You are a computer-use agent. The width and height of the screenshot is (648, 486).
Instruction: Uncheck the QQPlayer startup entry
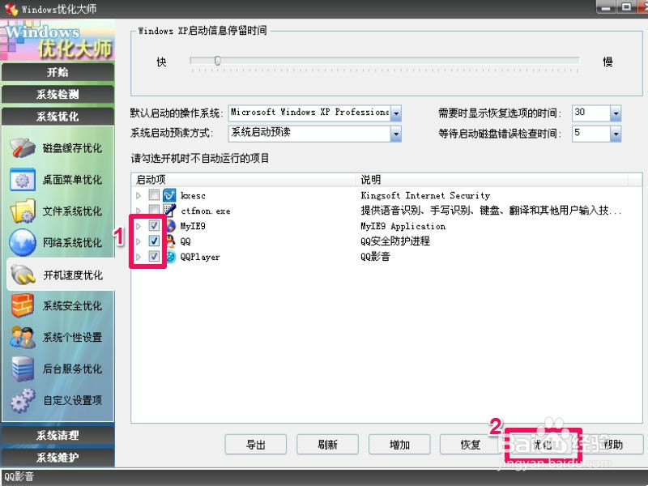pyautogui.click(x=153, y=257)
